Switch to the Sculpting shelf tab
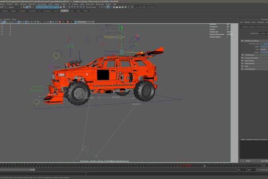The width and height of the screenshot is (268, 179). tap(5, 11)
